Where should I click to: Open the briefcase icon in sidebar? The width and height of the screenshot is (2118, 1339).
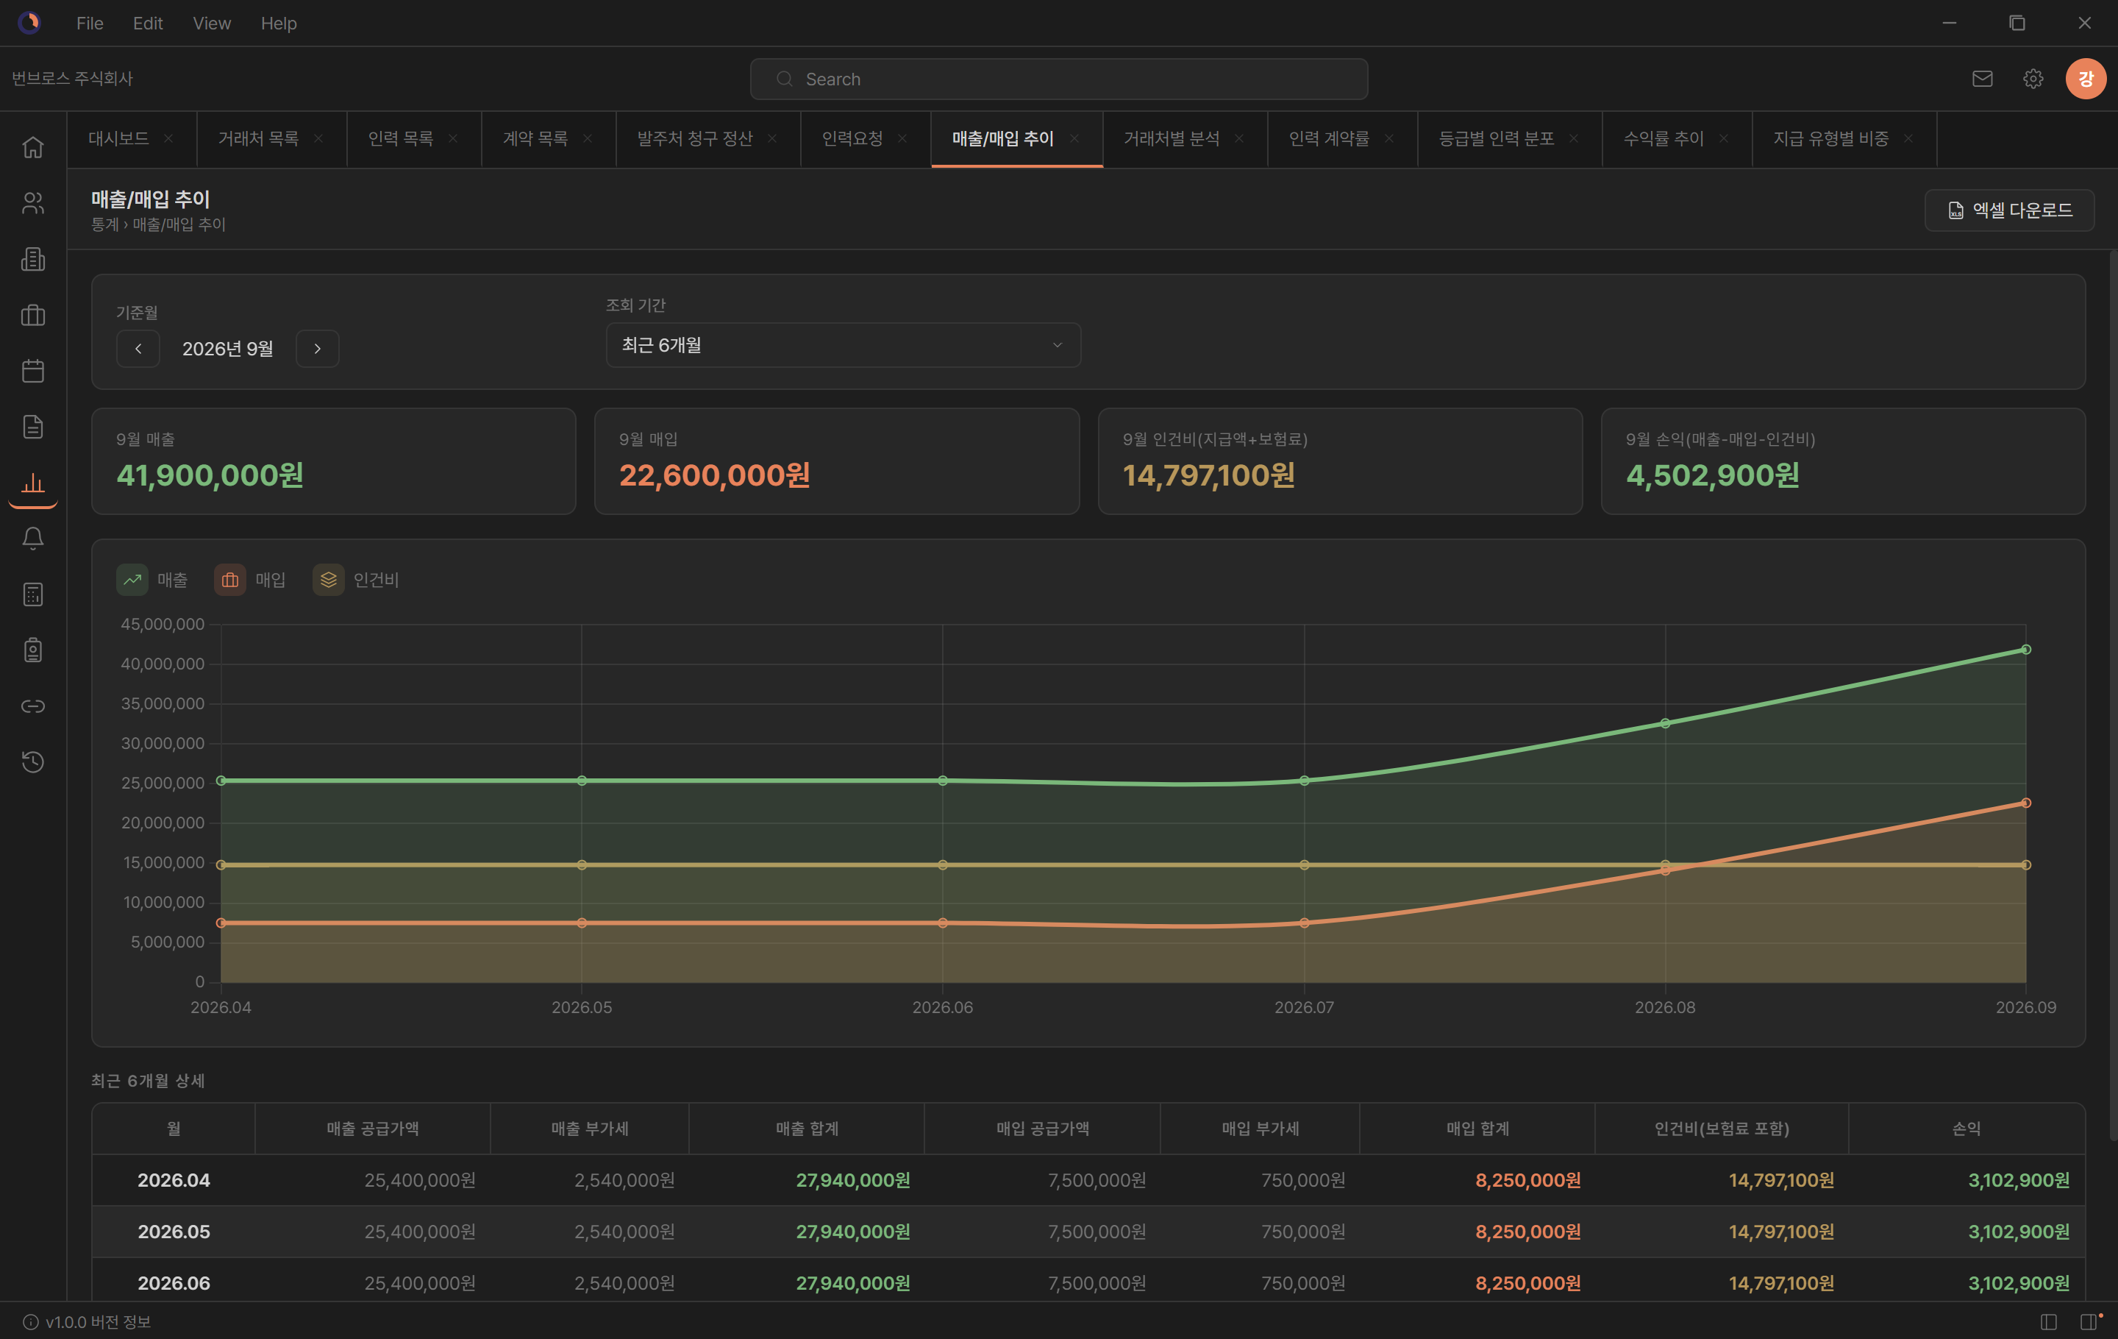[32, 315]
